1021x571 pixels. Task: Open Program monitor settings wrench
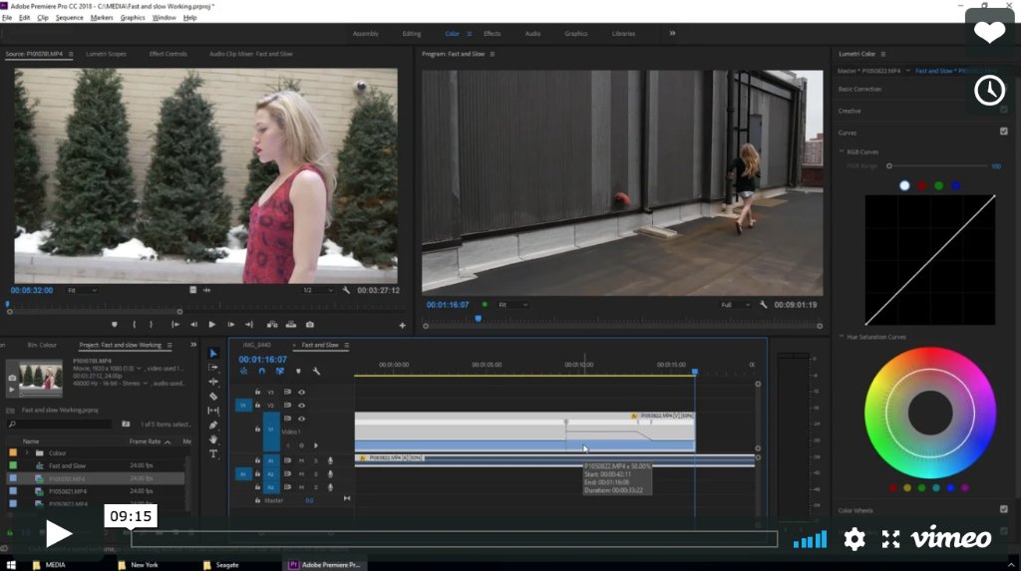(763, 304)
